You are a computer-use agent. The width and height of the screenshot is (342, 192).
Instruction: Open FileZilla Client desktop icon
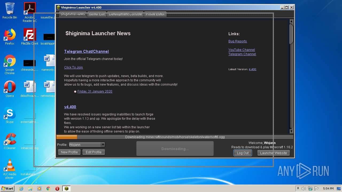click(x=30, y=37)
